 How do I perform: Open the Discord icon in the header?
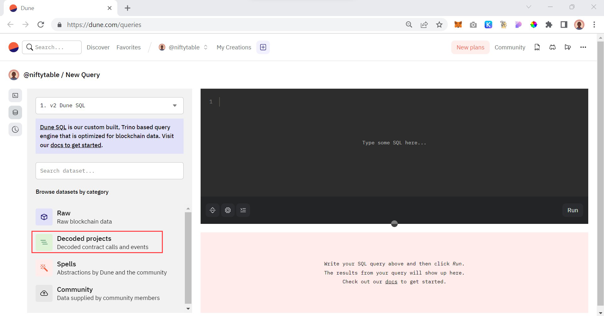click(x=552, y=47)
